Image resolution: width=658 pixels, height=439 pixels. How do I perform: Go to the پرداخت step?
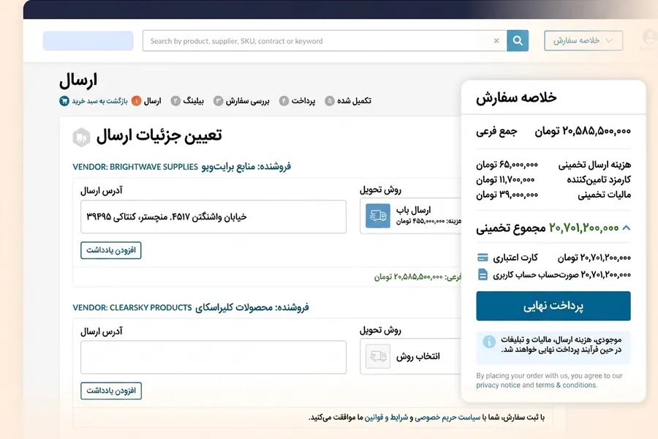297,101
